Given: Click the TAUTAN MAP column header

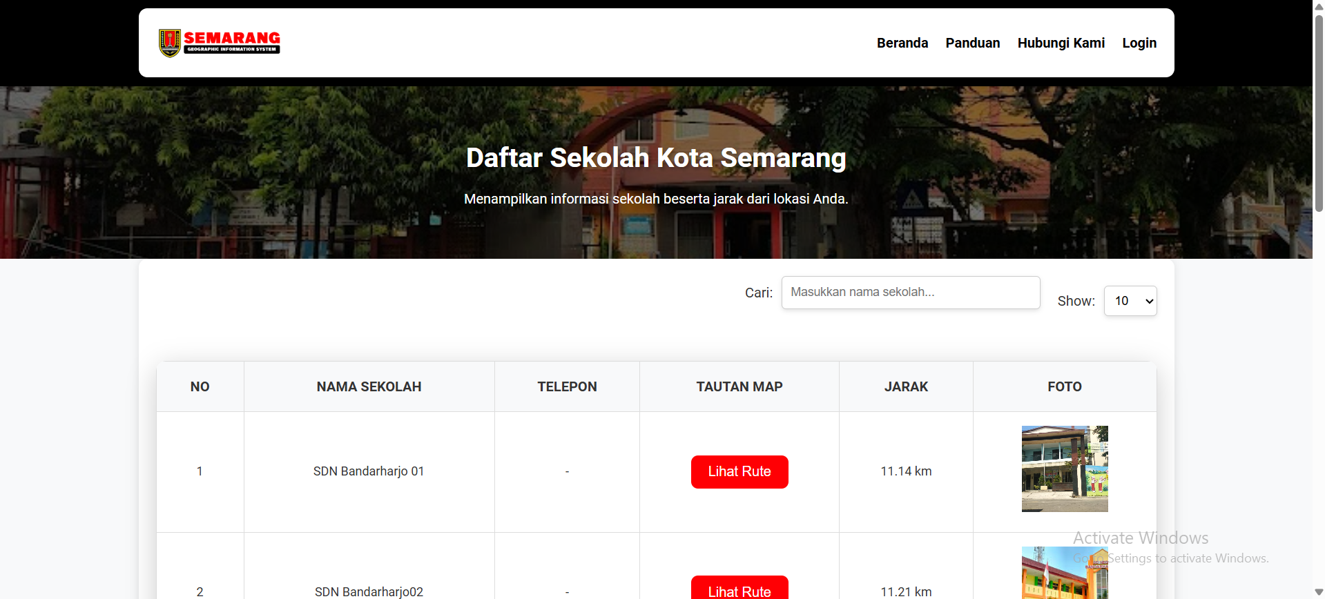Looking at the screenshot, I should [x=739, y=387].
